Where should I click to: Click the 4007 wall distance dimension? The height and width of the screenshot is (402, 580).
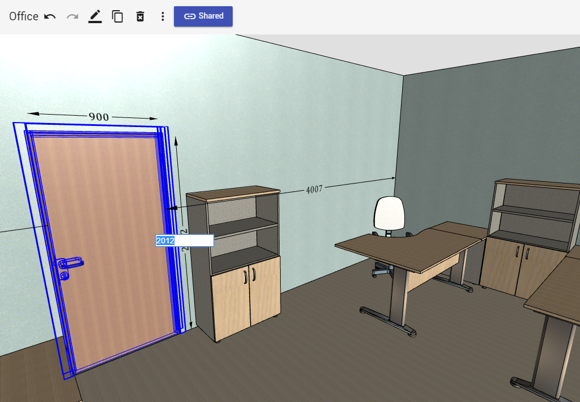(314, 189)
